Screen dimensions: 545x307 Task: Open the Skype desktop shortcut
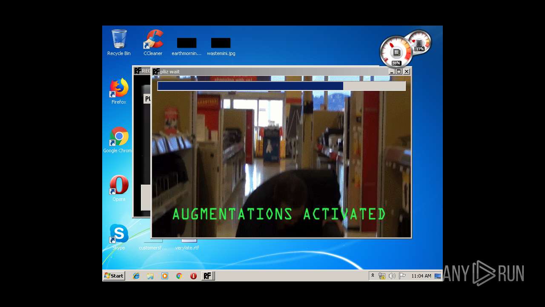[119, 237]
